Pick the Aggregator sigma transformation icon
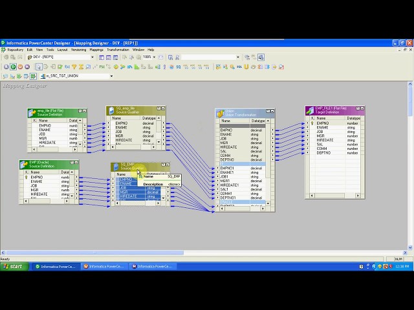 click(x=81, y=67)
